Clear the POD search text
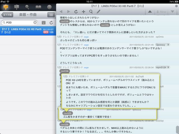This screenshot has height=134, width=179. [x=35, y=22]
